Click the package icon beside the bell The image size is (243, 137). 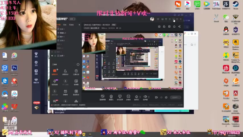tap(169, 26)
